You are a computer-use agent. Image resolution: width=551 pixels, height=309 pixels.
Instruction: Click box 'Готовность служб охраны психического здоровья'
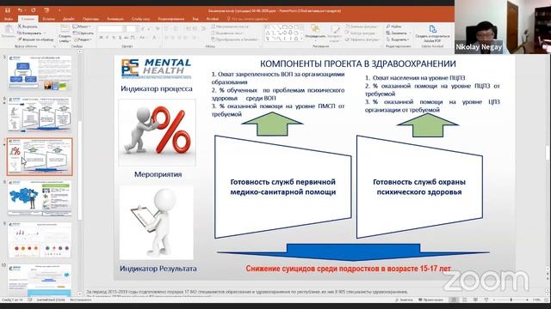click(x=419, y=187)
